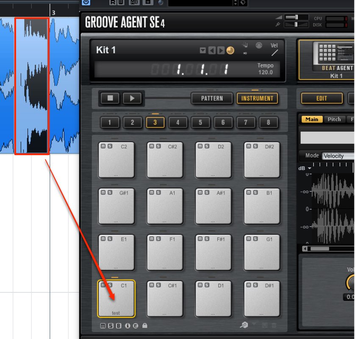Enable write automation W button
355x339 pixels.
(121, 2)
